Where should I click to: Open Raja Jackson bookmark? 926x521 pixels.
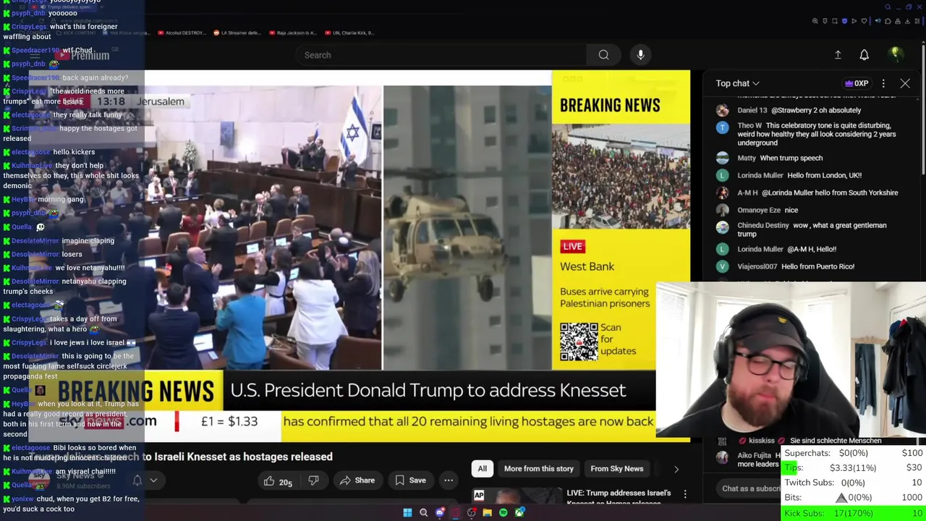pos(293,33)
